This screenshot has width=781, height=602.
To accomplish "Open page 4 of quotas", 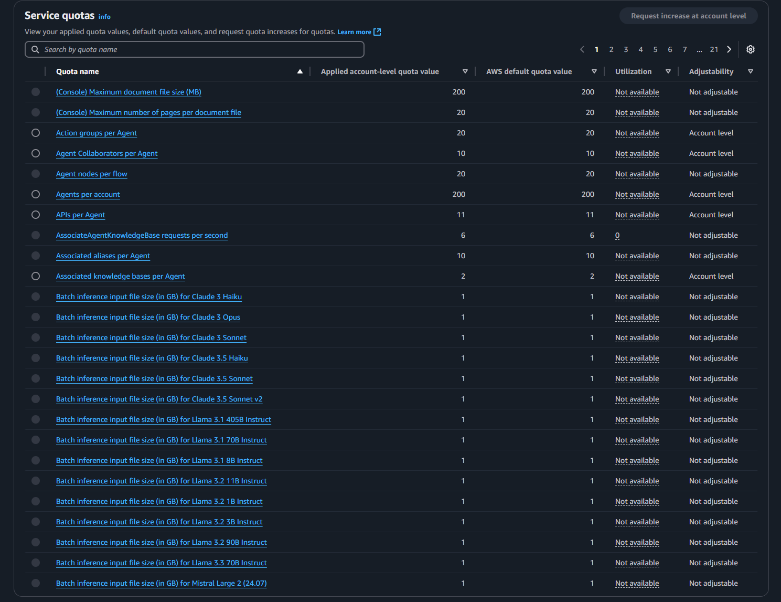I will point(640,49).
